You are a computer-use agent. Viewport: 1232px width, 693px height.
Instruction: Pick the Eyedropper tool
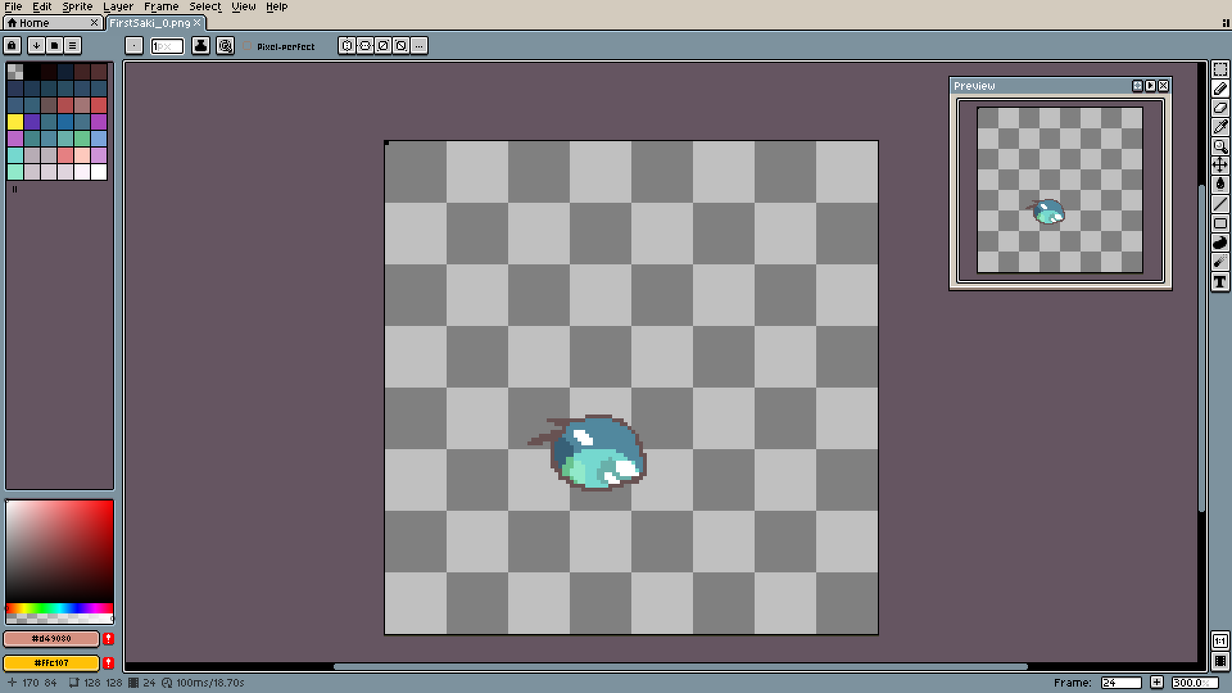tap(1220, 127)
